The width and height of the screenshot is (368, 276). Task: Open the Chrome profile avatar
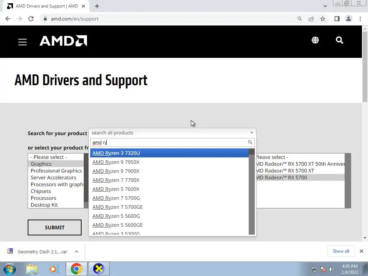click(349, 19)
